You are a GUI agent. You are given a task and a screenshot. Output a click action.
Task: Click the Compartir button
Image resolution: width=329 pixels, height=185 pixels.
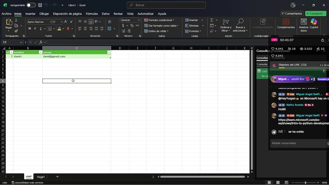point(315,14)
